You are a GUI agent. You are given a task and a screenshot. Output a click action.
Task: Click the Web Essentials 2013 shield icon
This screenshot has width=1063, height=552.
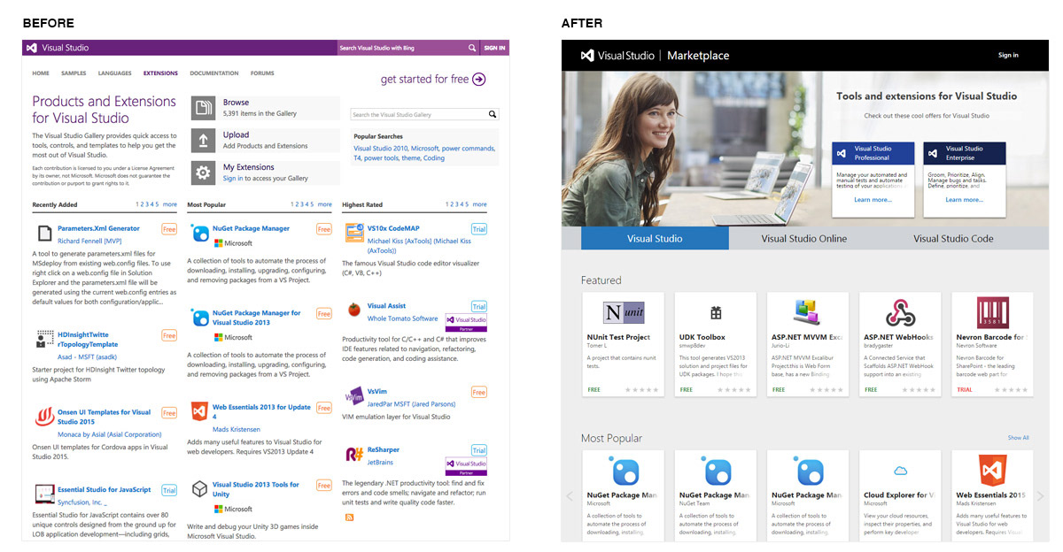point(199,412)
